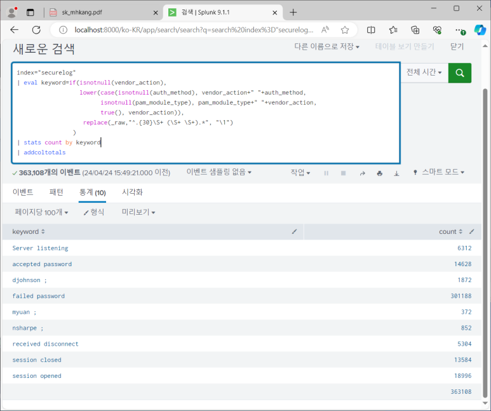Open a new browser tab
Screen dimensions: 491x411
(x=293, y=13)
